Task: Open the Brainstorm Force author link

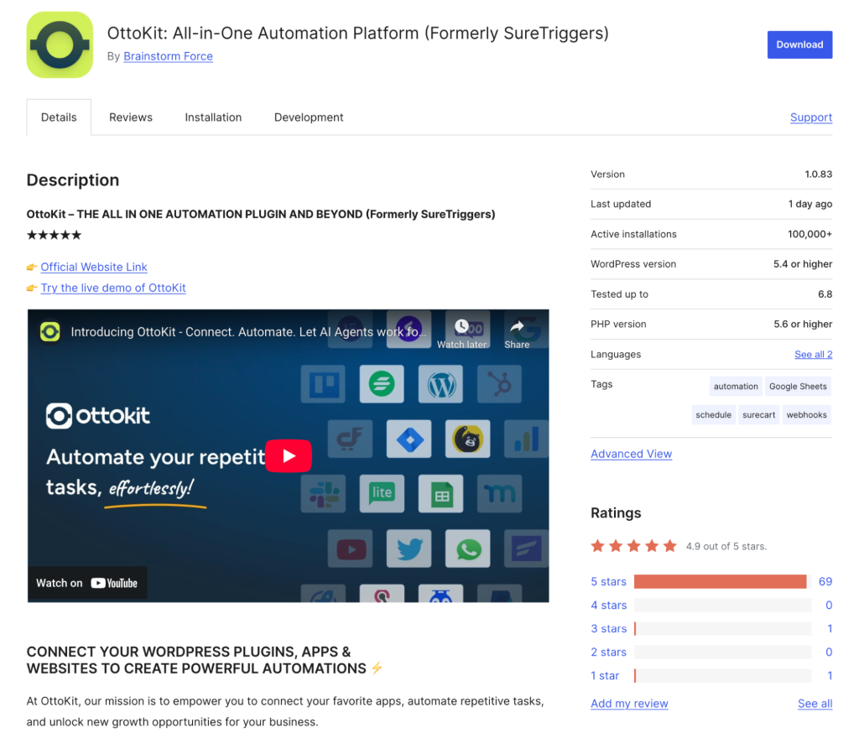Action: pos(168,56)
